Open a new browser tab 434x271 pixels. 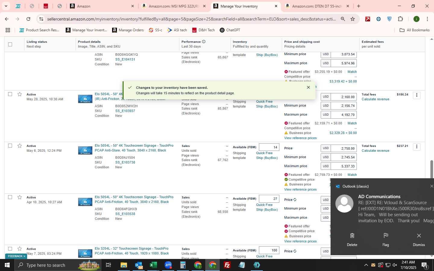click(x=358, y=6)
